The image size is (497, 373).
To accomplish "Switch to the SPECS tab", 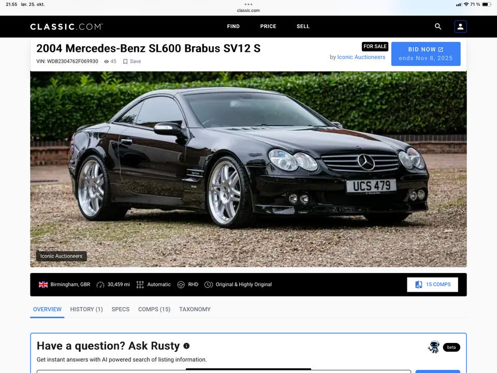I will (x=121, y=309).
